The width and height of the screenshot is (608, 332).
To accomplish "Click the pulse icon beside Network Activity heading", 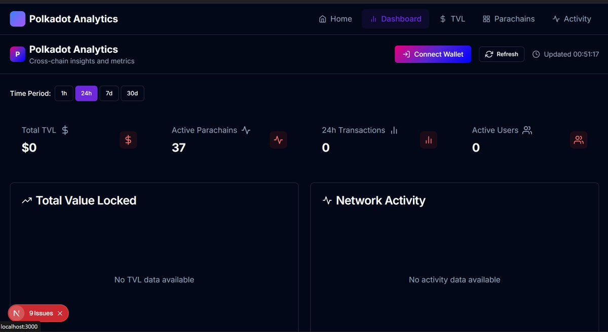I will 327,201.
